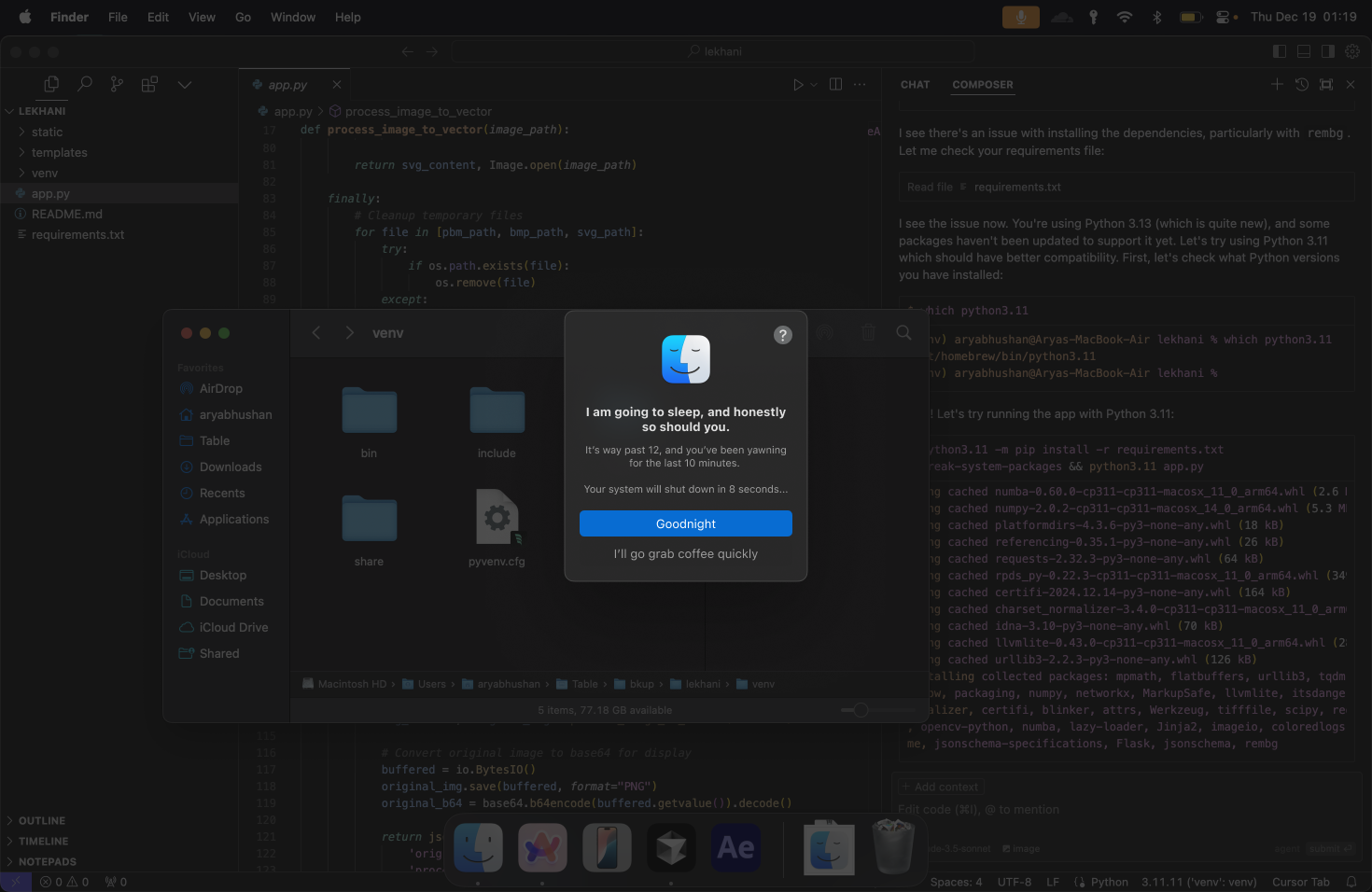
Task: Open the Window menu
Action: [293, 17]
